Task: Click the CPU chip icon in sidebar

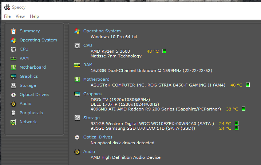Action: (13, 49)
